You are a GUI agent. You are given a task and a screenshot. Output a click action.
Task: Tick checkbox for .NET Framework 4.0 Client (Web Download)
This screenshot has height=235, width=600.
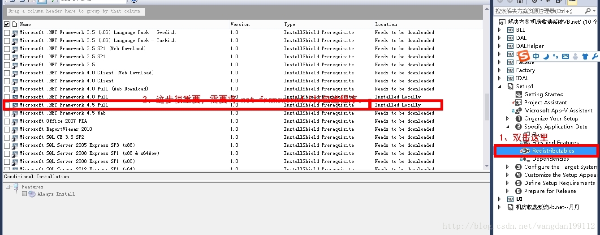7,73
